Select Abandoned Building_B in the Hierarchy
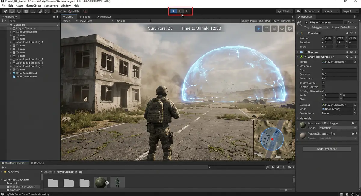The width and height of the screenshot is (361, 196). click(29, 63)
